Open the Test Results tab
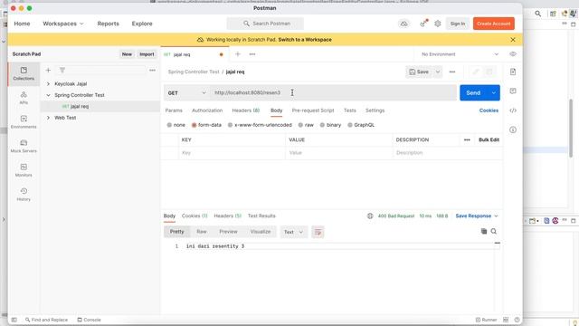 261,216
